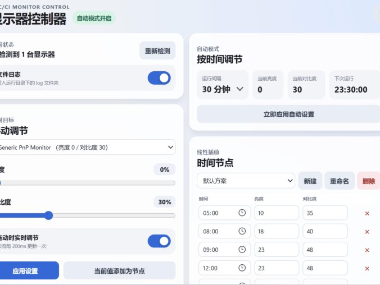The image size is (380, 285).
Task: Click the brightness slider track at 0%
Action: (88, 183)
